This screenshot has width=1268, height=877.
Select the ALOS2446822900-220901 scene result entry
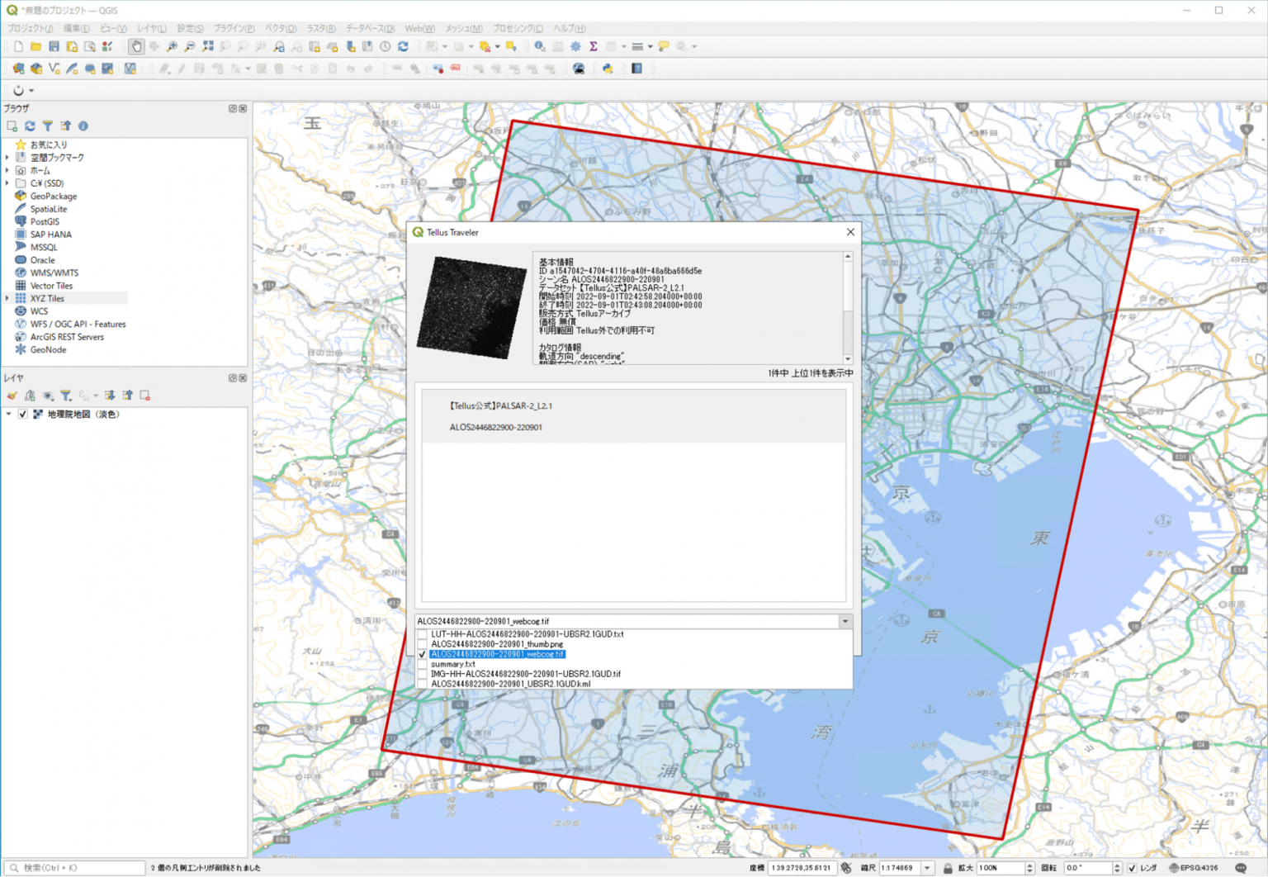(x=633, y=416)
